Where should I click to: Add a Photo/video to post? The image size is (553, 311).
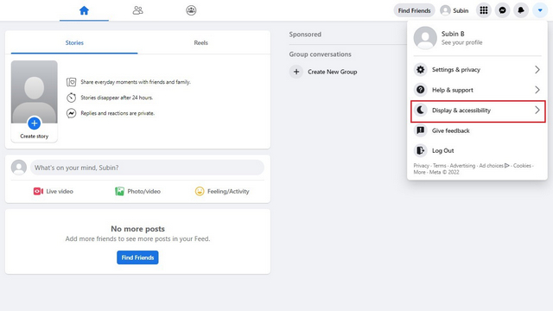pyautogui.click(x=137, y=192)
